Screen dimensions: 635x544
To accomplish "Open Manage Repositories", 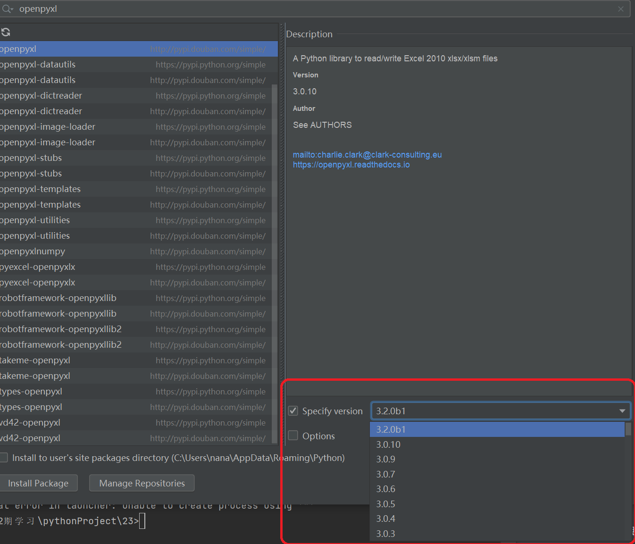I will click(x=142, y=483).
